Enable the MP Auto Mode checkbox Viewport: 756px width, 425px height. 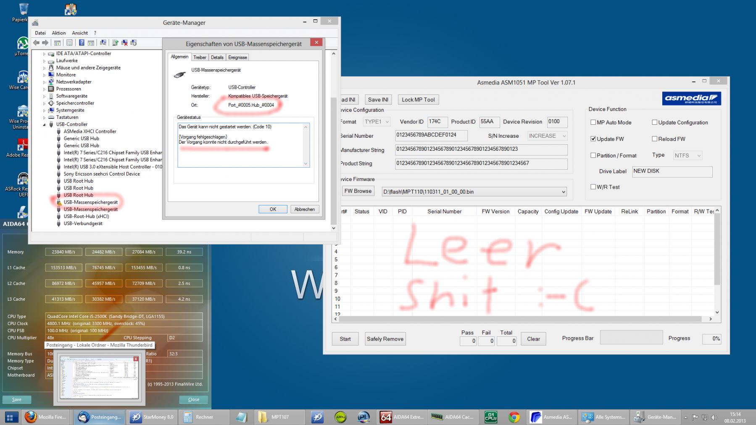(x=593, y=122)
